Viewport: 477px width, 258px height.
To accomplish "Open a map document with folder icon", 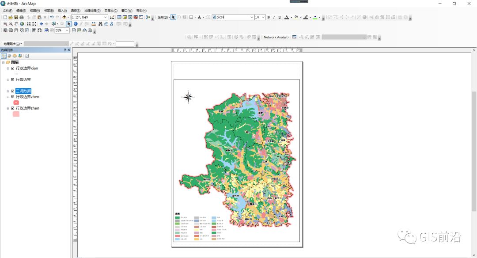I will (x=11, y=17).
